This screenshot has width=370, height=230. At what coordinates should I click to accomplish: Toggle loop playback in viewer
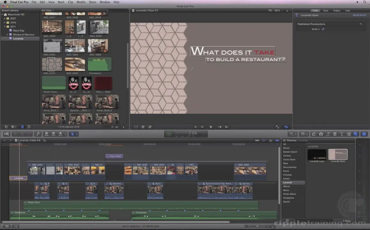pos(286,127)
